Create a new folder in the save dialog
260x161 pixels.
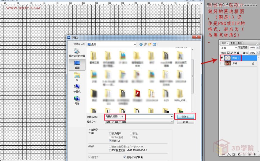150,44
